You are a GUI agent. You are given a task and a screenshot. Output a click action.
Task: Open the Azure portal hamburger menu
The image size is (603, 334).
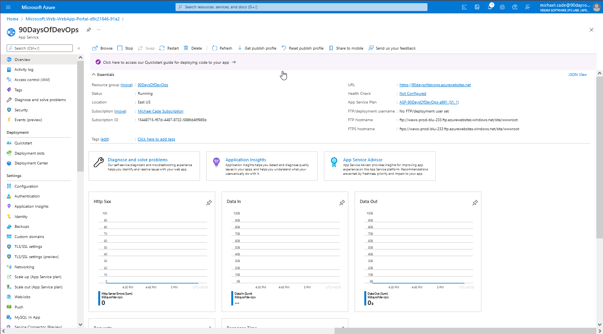[x=8, y=7]
